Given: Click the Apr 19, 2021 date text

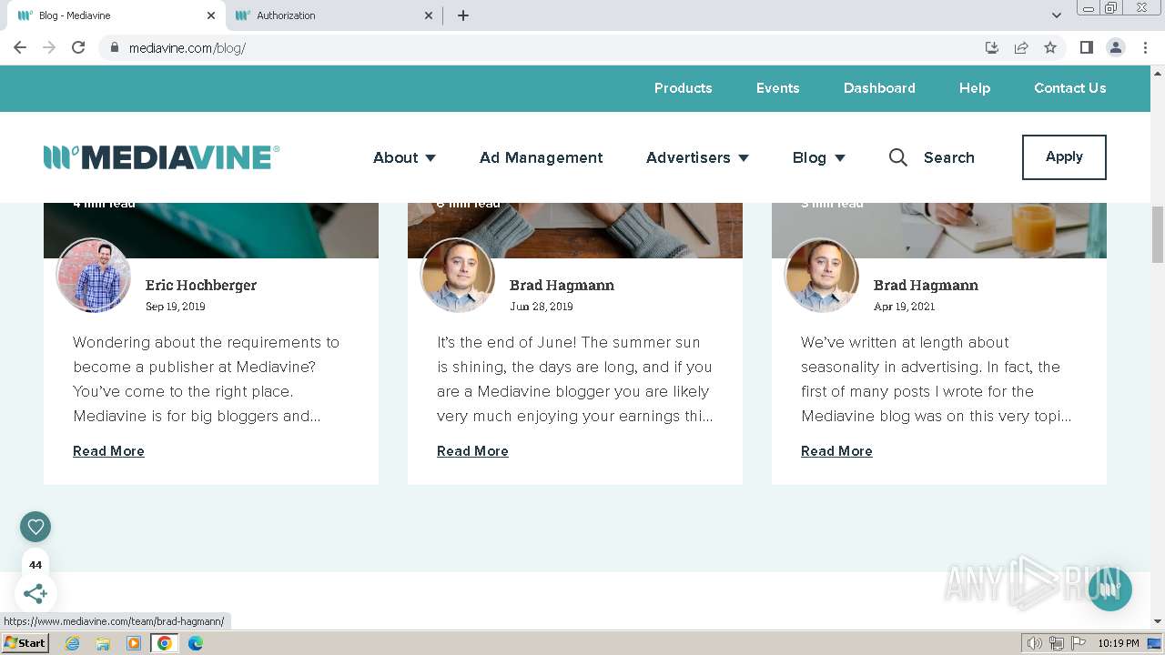Looking at the screenshot, I should pyautogui.click(x=905, y=307).
